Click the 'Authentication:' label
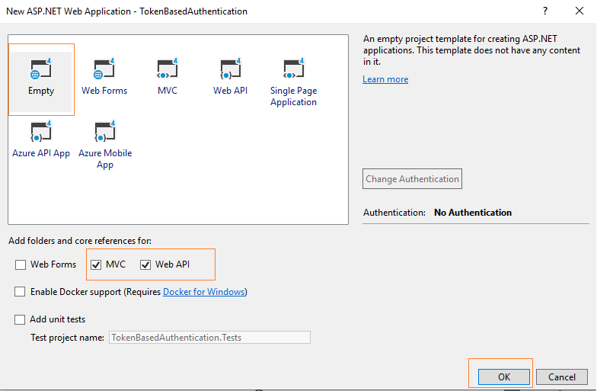Image resolution: width=597 pixels, height=391 pixels. click(x=394, y=213)
